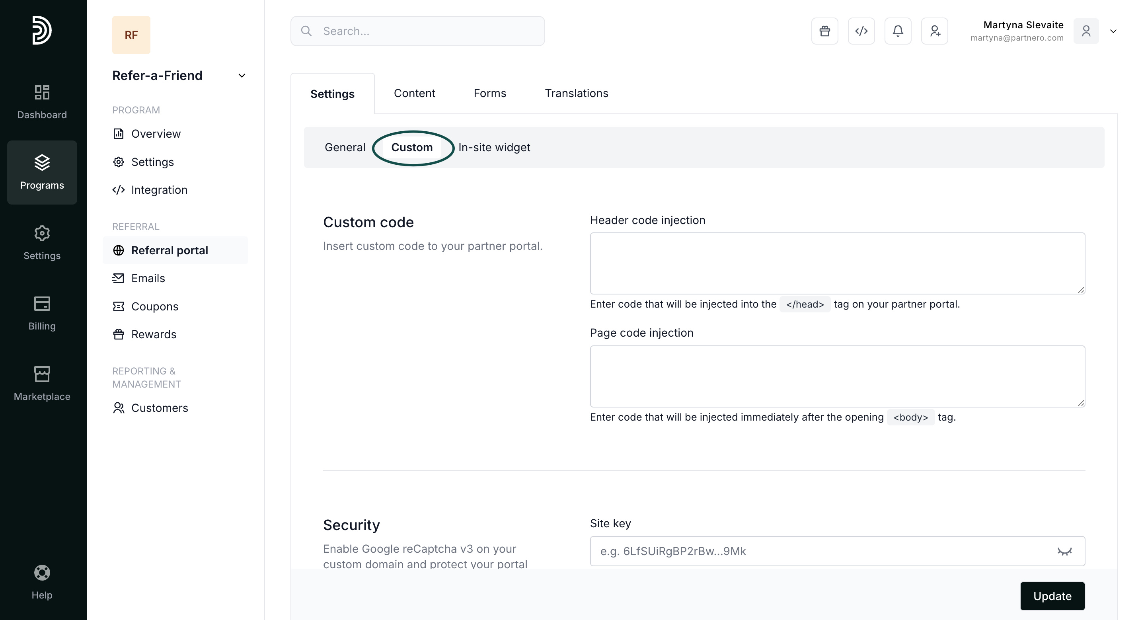The height and width of the screenshot is (620, 1142).
Task: Open the user account menu chevron
Action: tap(1113, 31)
